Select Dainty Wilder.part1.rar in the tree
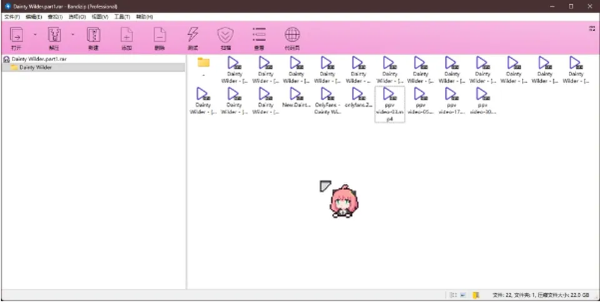Viewport: 600px width, 302px height. [39, 59]
